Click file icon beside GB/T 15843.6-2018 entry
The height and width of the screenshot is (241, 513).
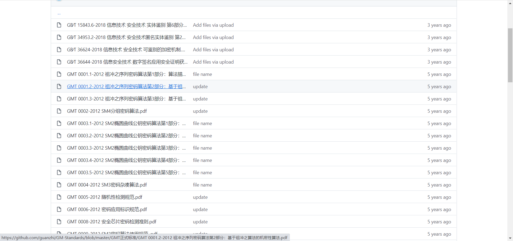pos(59,25)
